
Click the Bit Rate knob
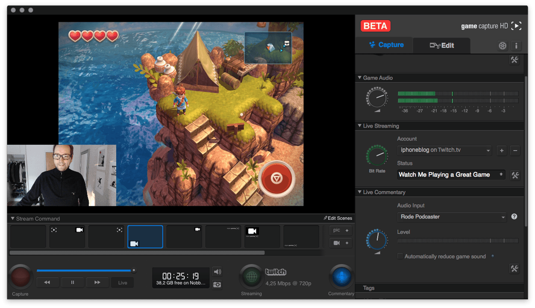tap(377, 155)
